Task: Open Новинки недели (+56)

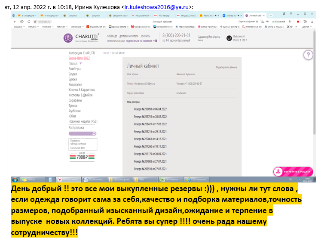Action: point(83,121)
